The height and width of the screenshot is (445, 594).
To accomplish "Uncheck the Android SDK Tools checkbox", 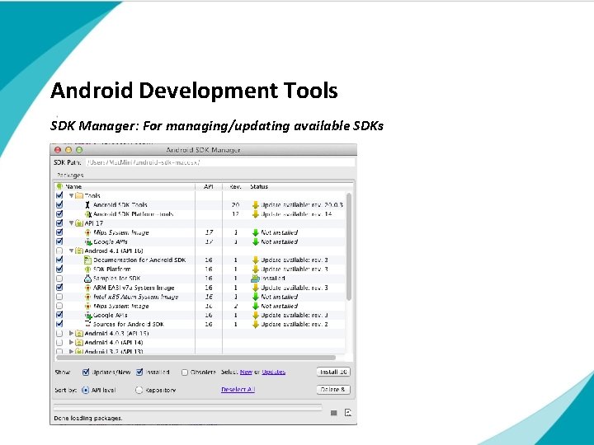I will pyautogui.click(x=59, y=204).
